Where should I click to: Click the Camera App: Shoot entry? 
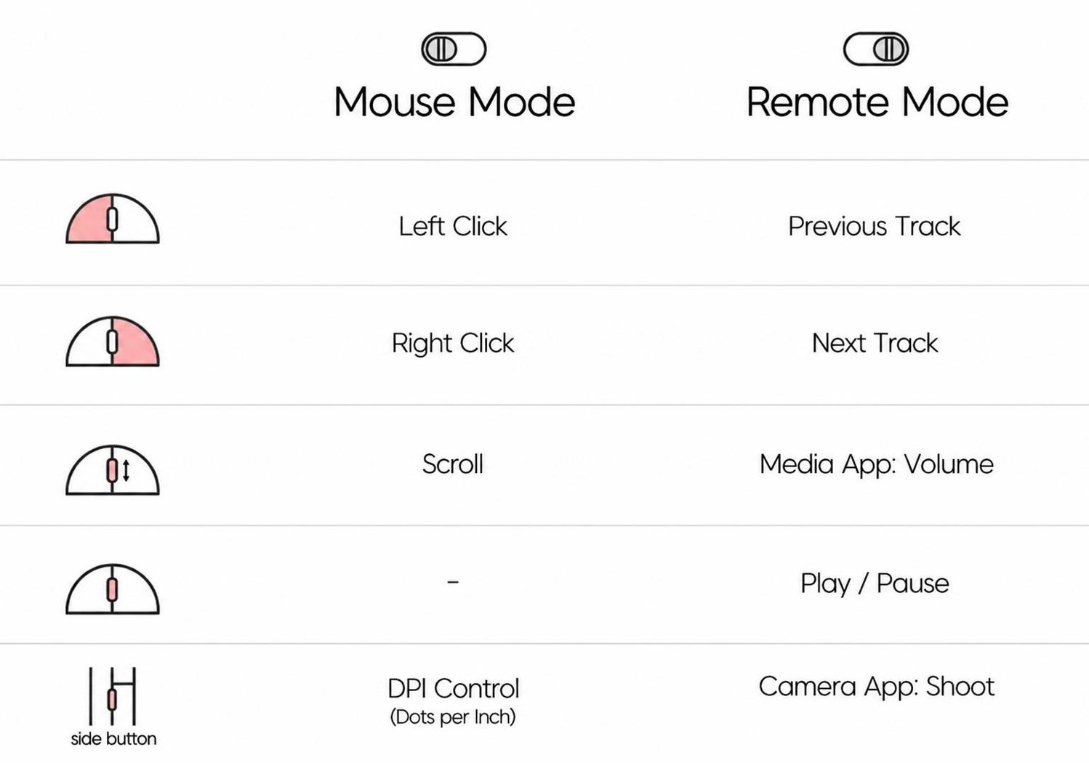877,687
